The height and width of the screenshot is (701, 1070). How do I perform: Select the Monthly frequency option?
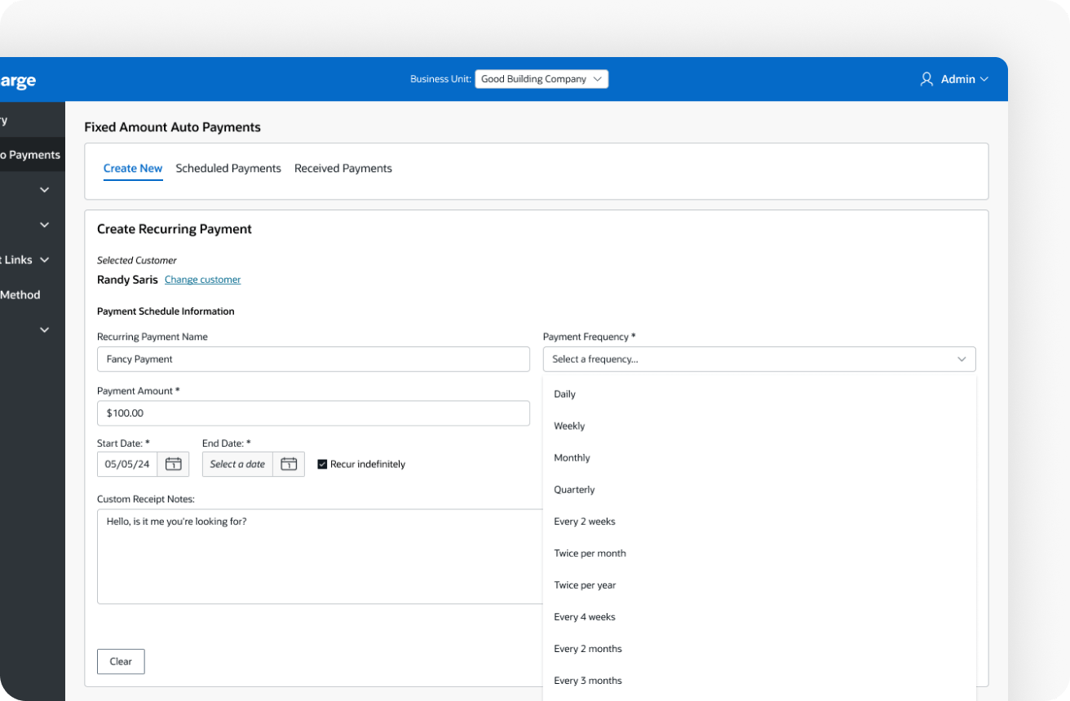click(x=759, y=458)
